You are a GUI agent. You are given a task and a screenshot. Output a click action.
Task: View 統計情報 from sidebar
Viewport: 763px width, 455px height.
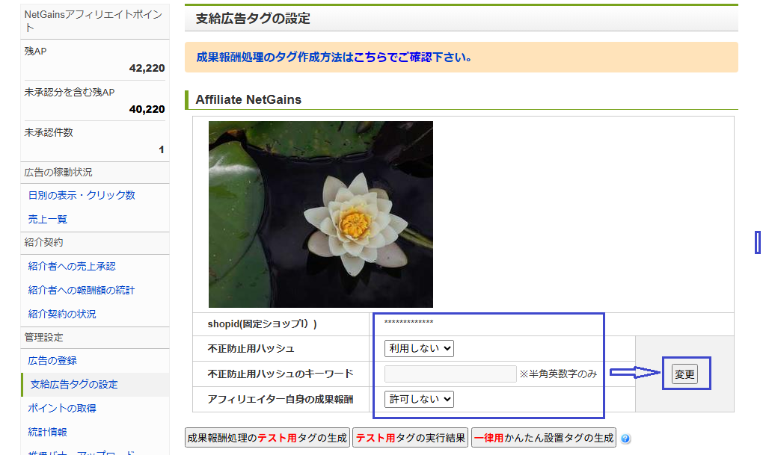tap(48, 432)
